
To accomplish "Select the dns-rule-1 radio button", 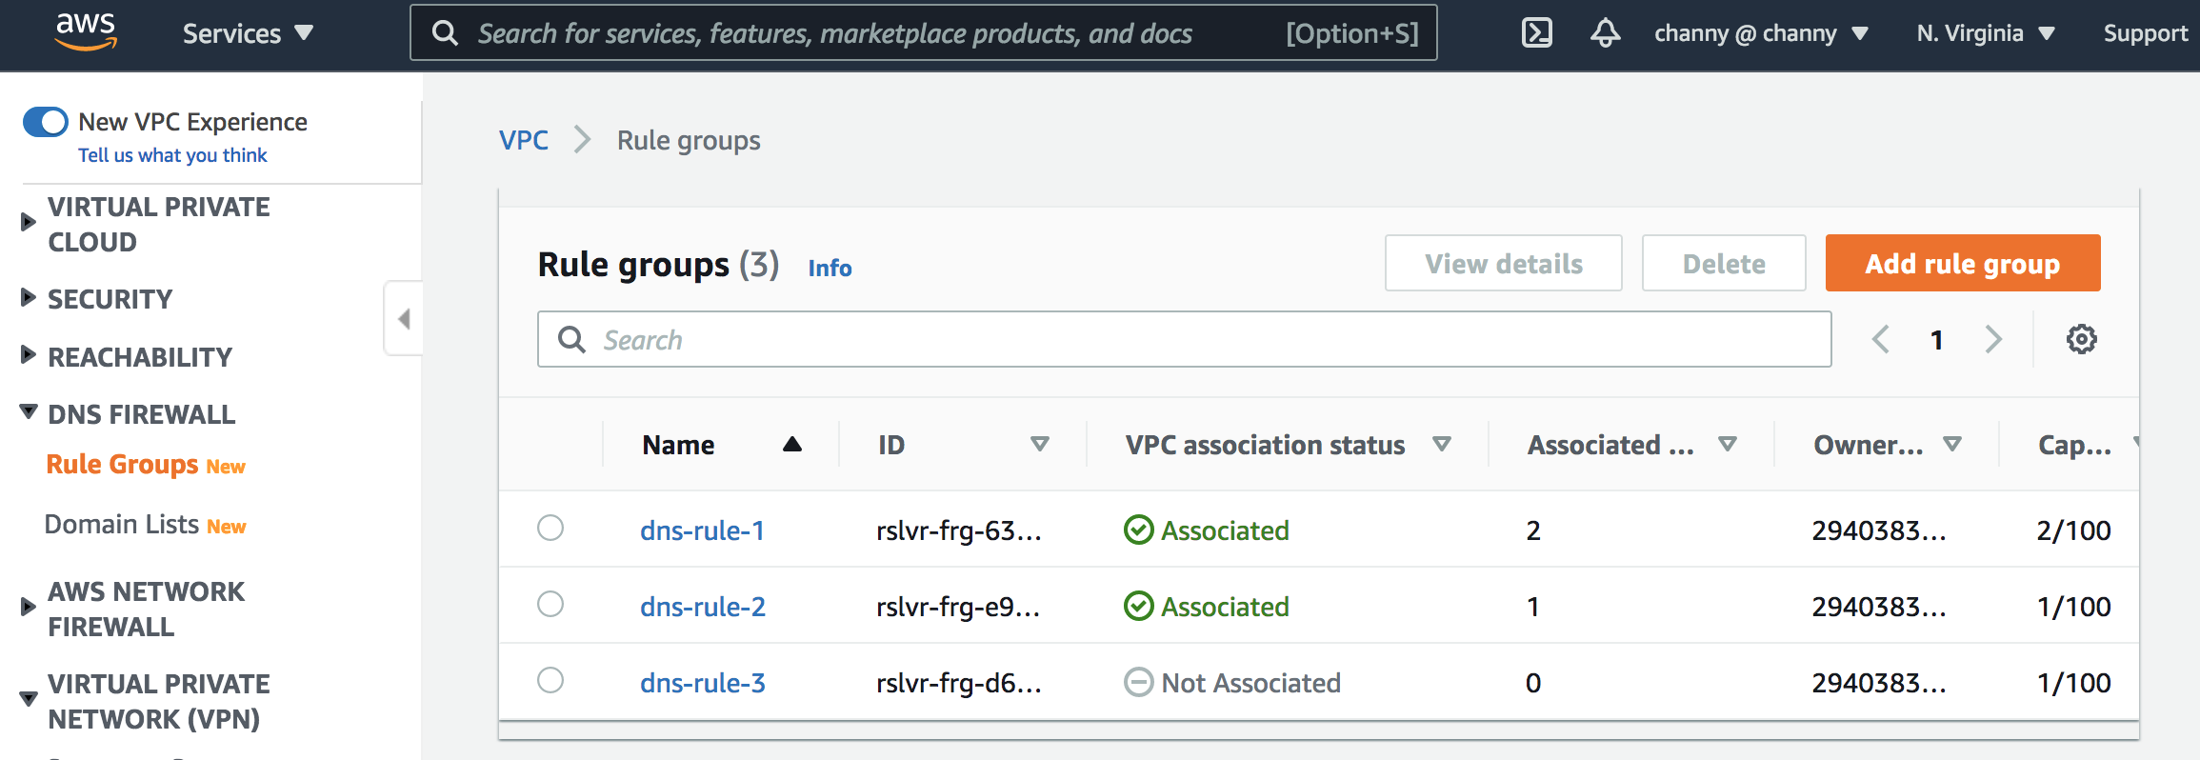I will (550, 528).
